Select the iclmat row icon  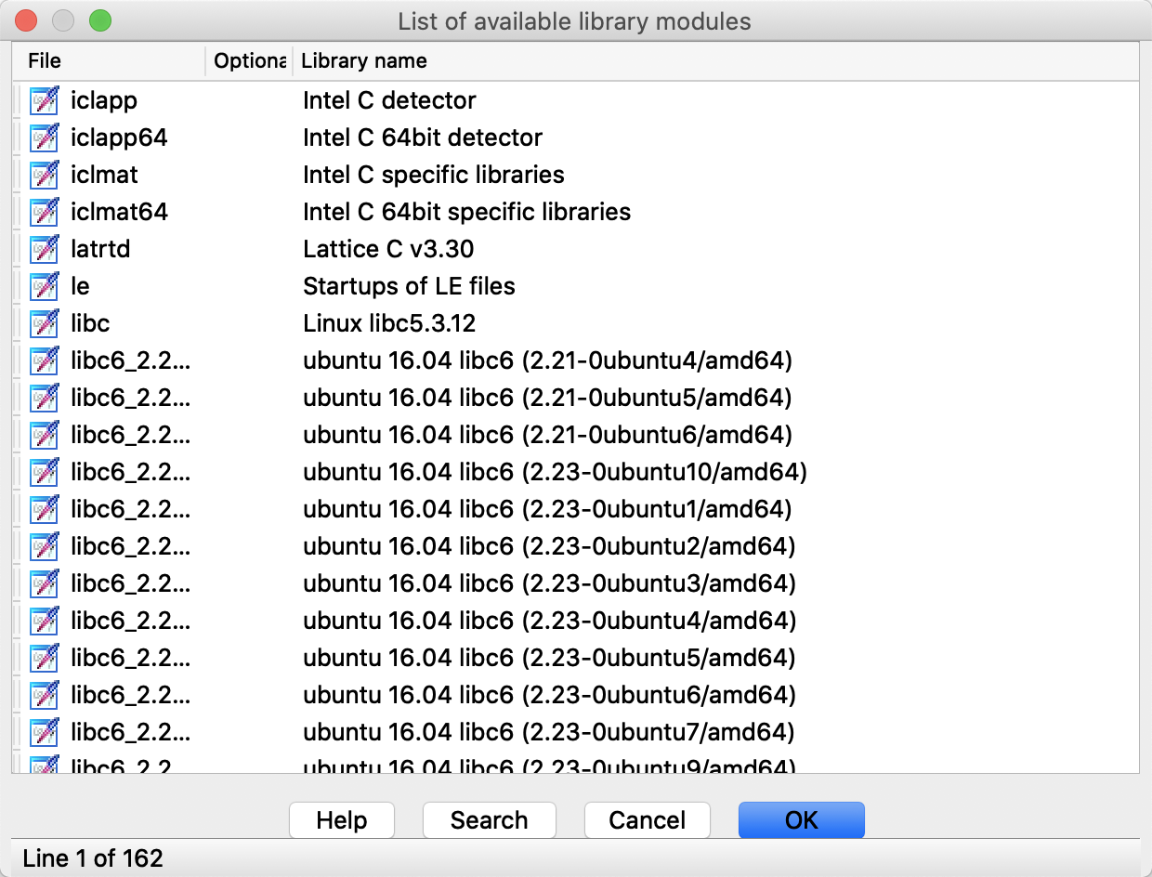(x=44, y=175)
